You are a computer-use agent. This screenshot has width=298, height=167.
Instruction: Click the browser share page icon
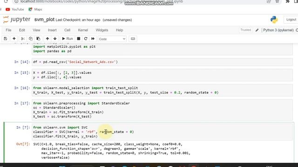pos(269,1)
